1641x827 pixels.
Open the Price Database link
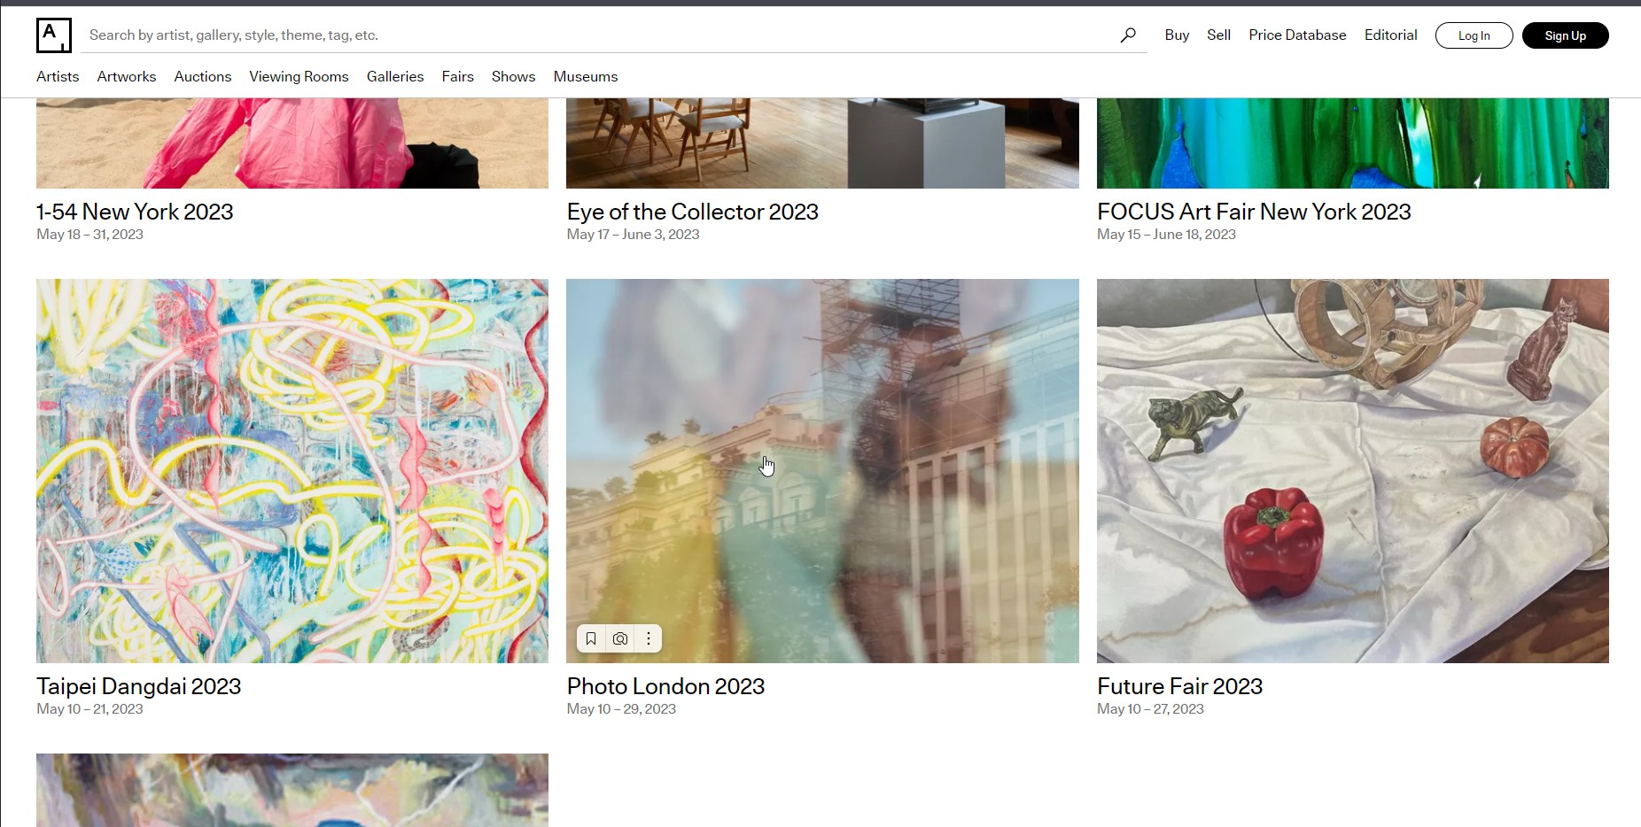(x=1297, y=35)
